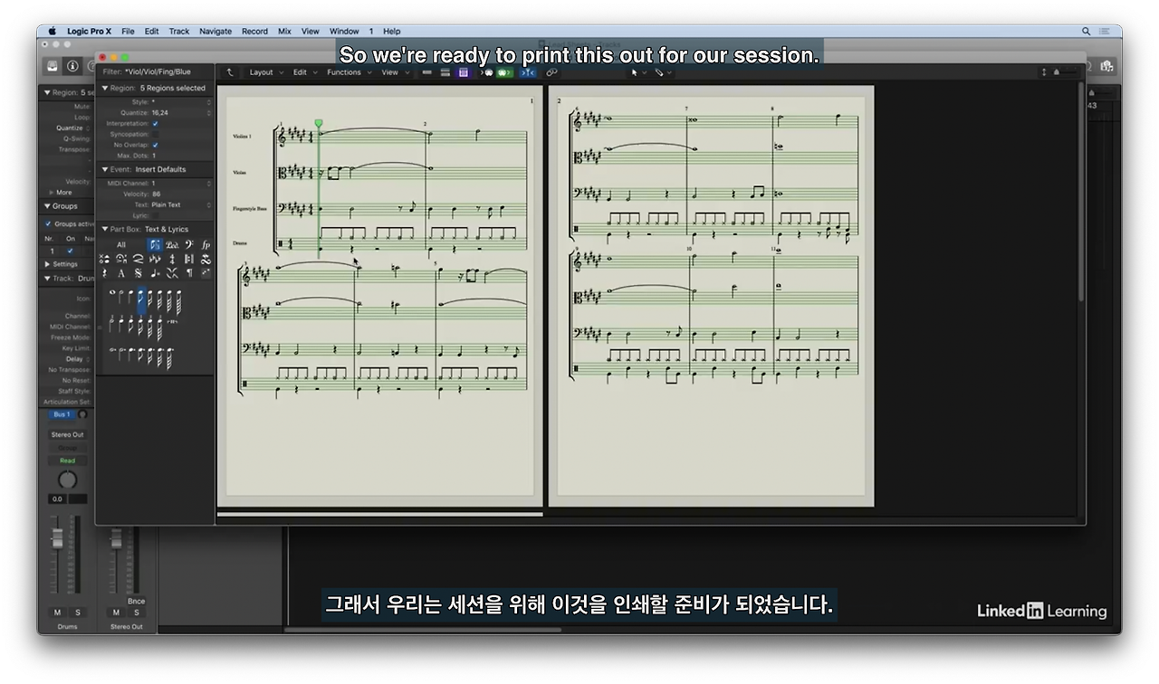Collapse the Event Insert Defaults section
The height and width of the screenshot is (684, 1159).
click(105, 169)
